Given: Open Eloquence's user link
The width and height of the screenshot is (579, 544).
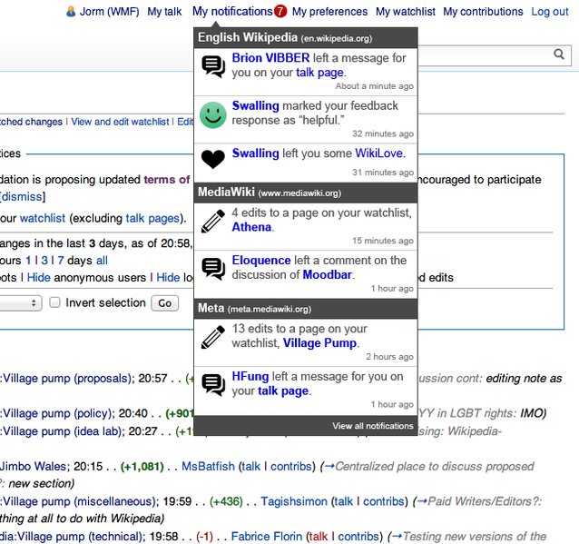Looking at the screenshot, I should click(x=261, y=260).
